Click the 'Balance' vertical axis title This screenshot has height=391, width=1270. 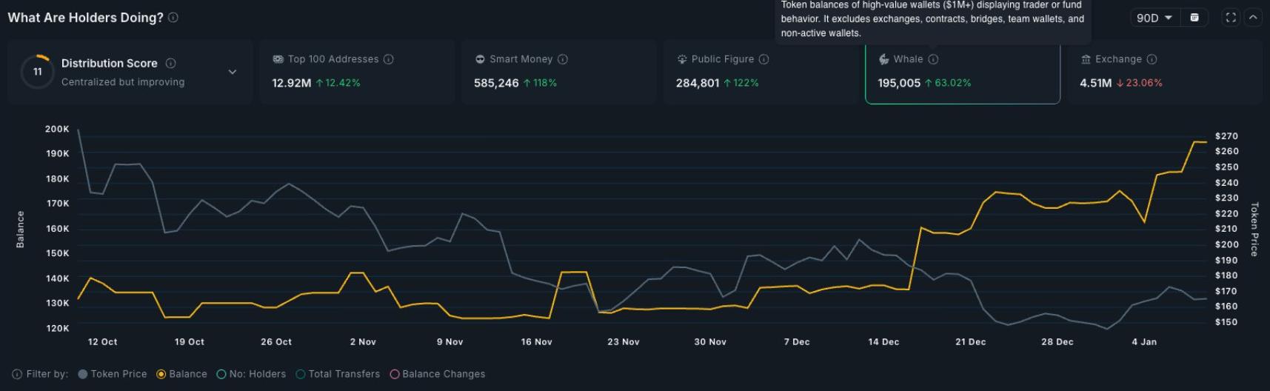click(x=20, y=229)
